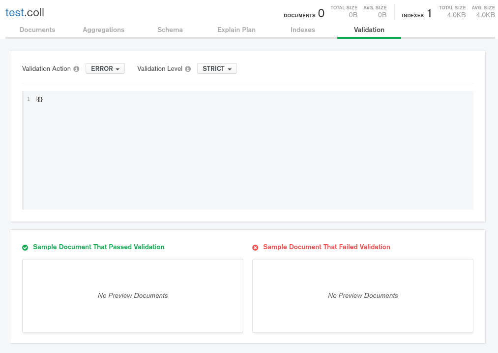Expand the STRICT validation level dropdown
Viewport: 498px width, 353px height.
(x=217, y=69)
